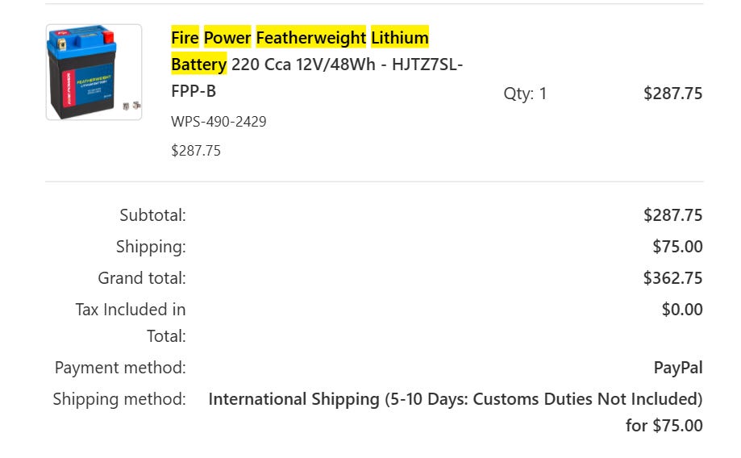Click the $0.00 tax amount
This screenshot has height=458, width=741.
point(682,310)
